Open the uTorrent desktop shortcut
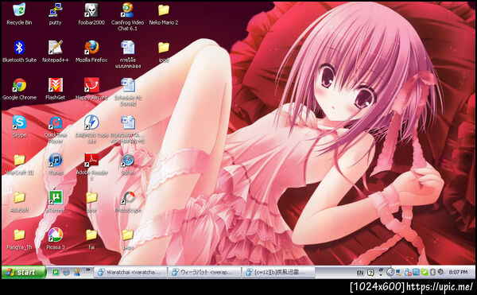This screenshot has height=295, width=477. coord(56,202)
